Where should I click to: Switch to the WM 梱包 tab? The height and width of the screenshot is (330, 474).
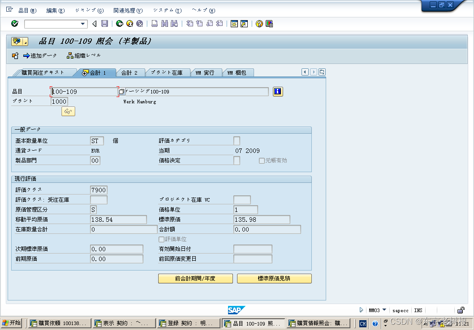(237, 73)
